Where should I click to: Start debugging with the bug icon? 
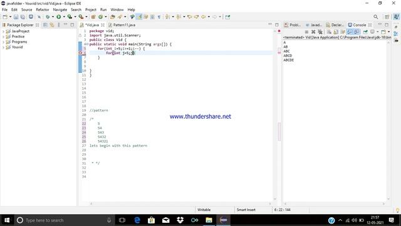pyautogui.click(x=48, y=17)
